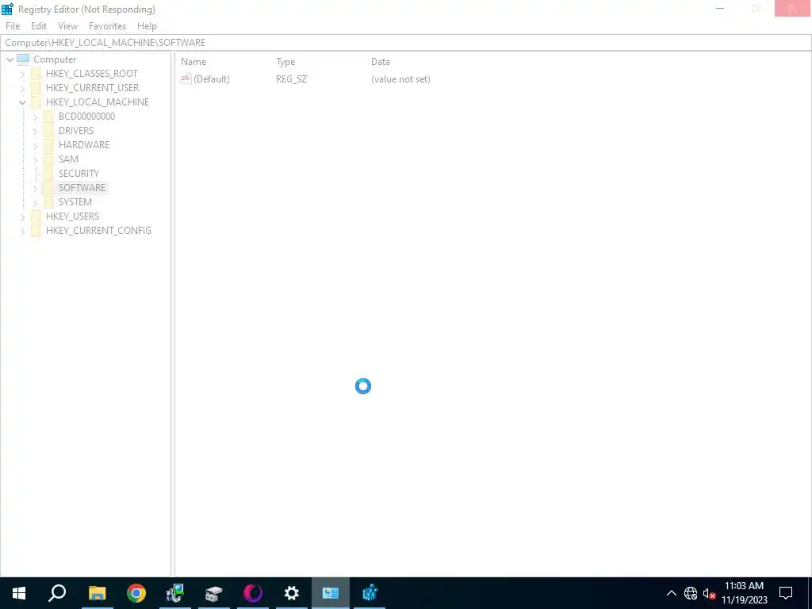Expand the HARDWARE chevron
The width and height of the screenshot is (812, 609).
[35, 146]
